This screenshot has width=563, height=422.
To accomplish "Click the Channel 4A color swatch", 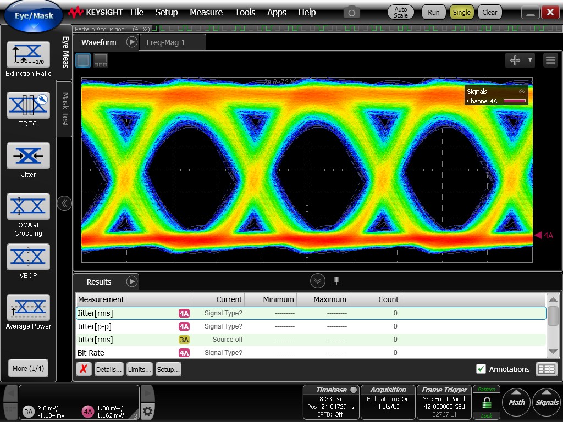I will point(514,101).
